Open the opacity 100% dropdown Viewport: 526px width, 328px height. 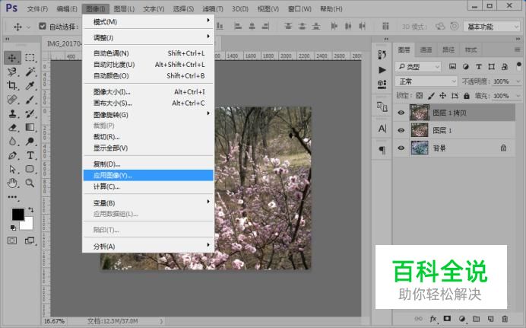tap(518, 81)
